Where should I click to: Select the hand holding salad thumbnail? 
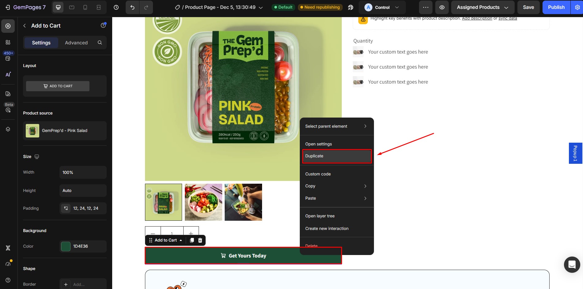(x=243, y=202)
